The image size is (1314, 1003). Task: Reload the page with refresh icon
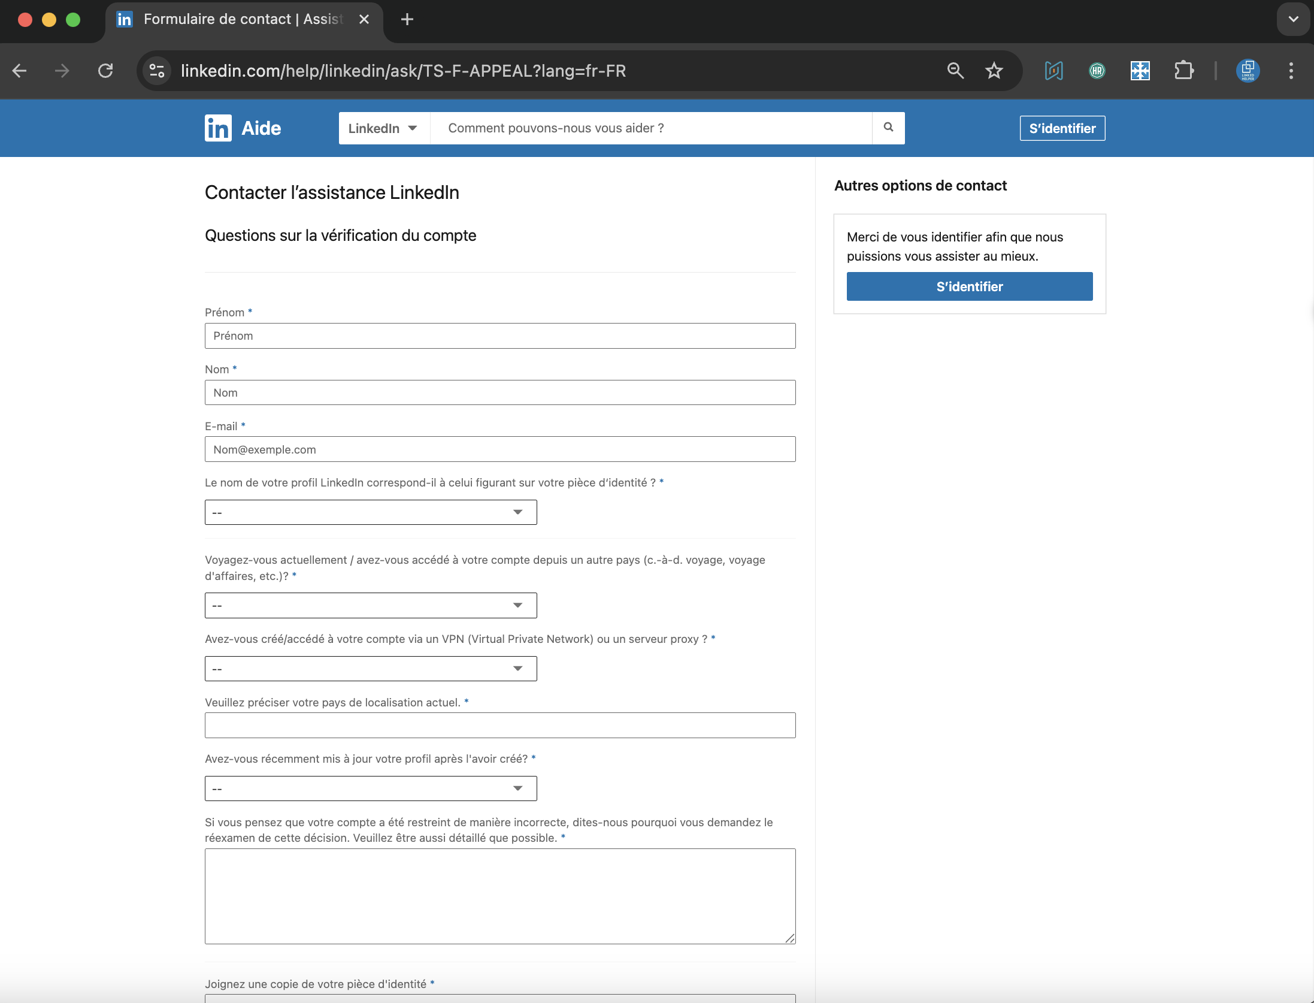coord(105,71)
